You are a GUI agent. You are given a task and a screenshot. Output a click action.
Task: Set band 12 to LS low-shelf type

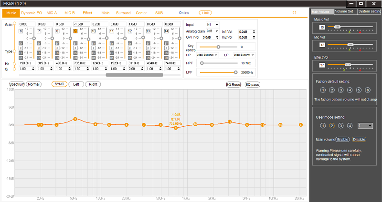pyautogui.click(x=130, y=53)
